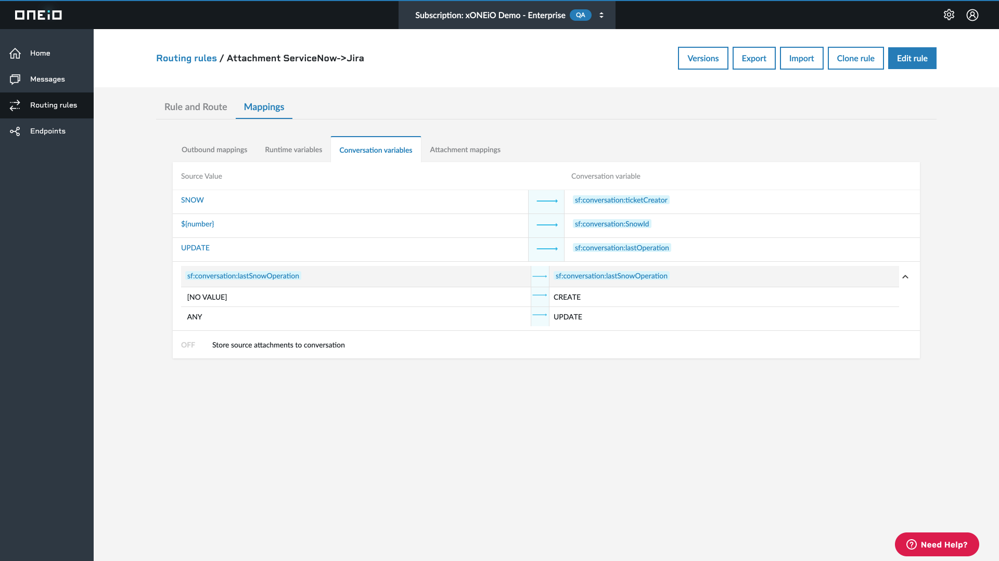999x561 pixels.
Task: Click the Import button
Action: click(801, 58)
